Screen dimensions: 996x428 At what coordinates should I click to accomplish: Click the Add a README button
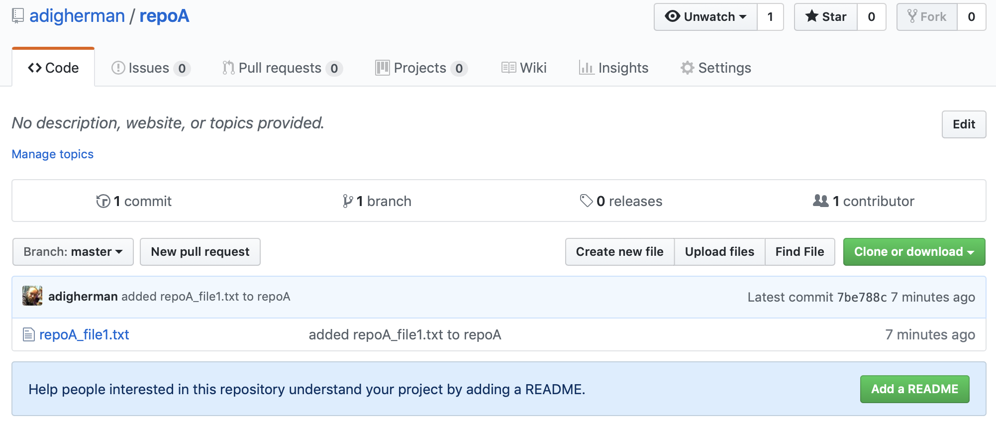point(914,389)
